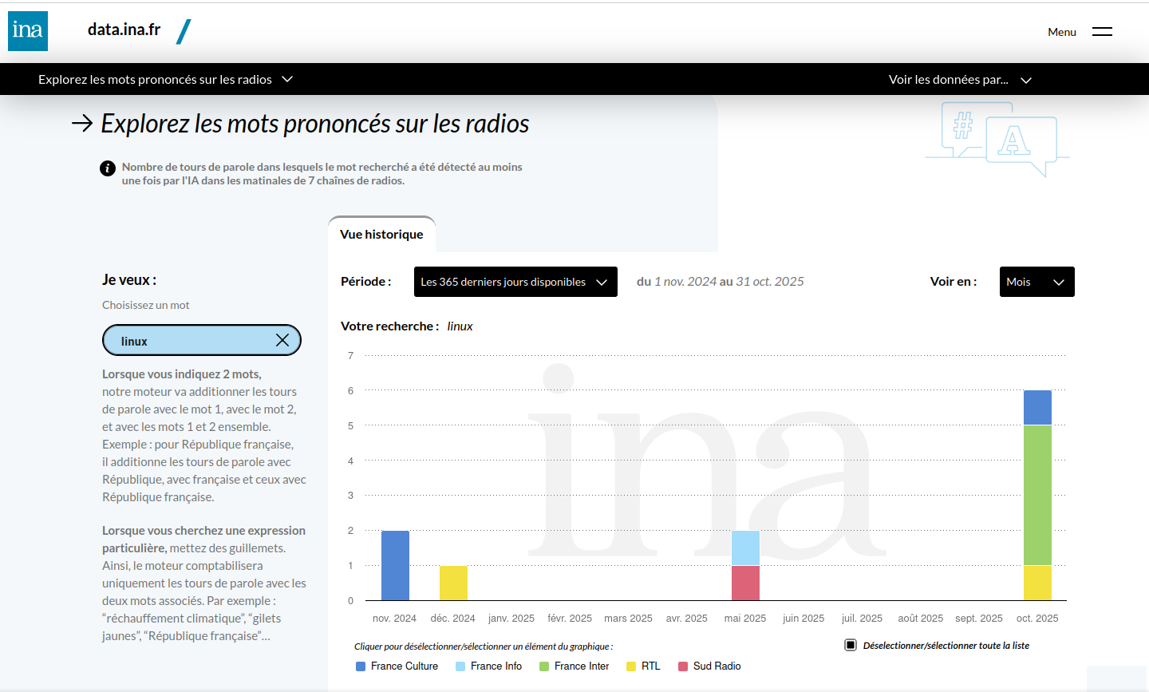1149x692 pixels.
Task: Go to the data.ina.fr home link
Action: point(124,30)
